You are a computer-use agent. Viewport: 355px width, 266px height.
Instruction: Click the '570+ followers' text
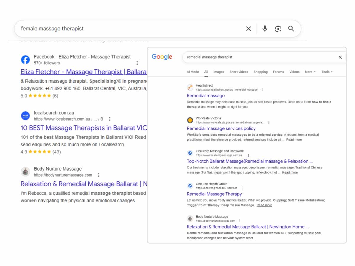click(47, 63)
